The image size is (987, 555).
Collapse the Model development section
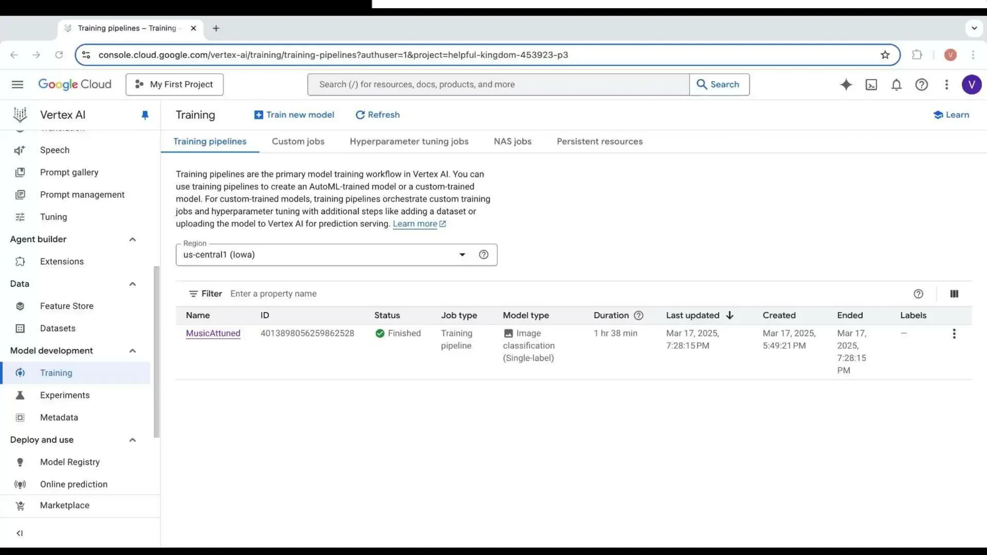point(133,351)
